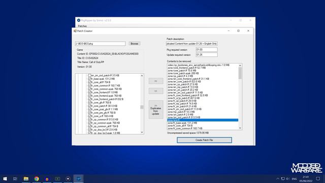
Task: Click the Browse button
Action: click(x=134, y=44)
